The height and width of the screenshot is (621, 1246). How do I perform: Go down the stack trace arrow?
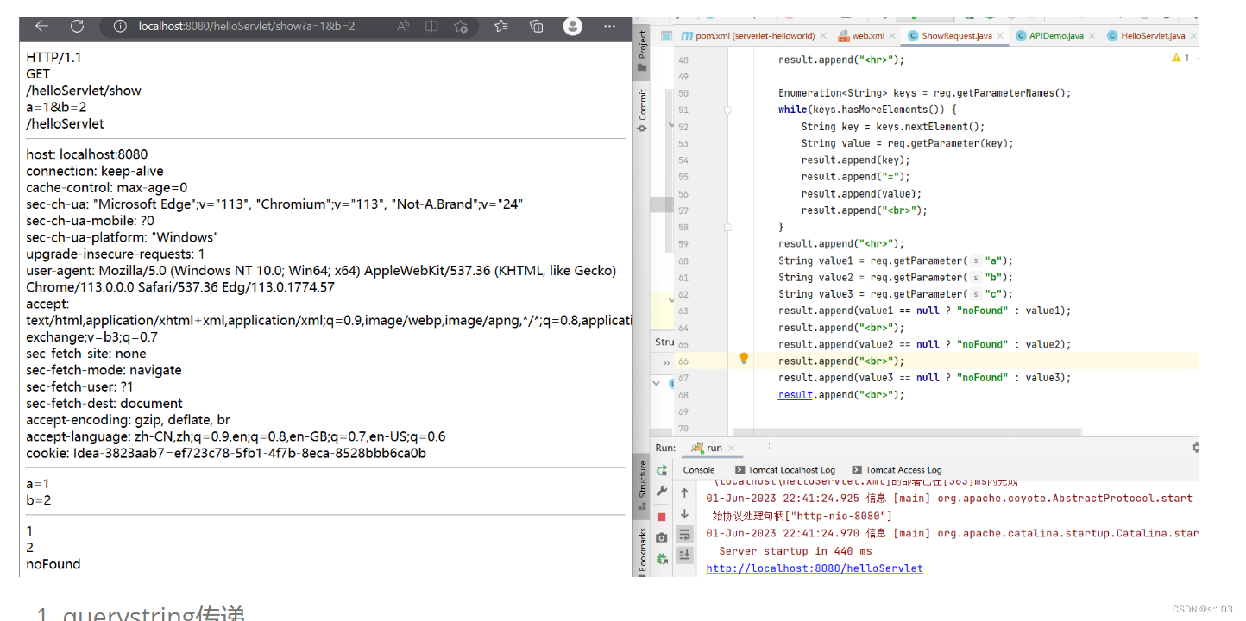click(684, 514)
